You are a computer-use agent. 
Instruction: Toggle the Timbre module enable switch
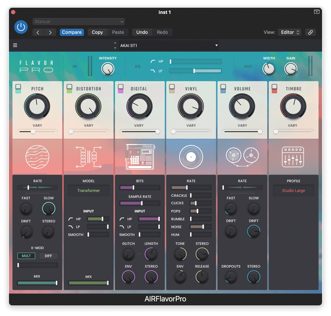pyautogui.click(x=274, y=89)
